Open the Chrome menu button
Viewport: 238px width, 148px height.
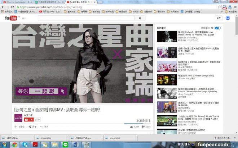(234, 7)
